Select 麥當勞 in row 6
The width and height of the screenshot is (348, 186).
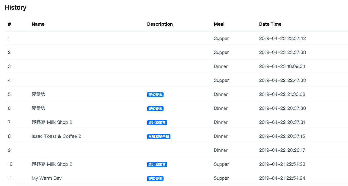point(38,108)
